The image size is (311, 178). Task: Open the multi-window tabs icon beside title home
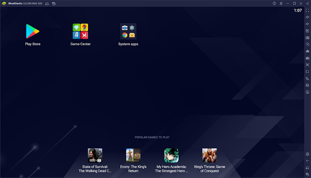tap(54, 3)
